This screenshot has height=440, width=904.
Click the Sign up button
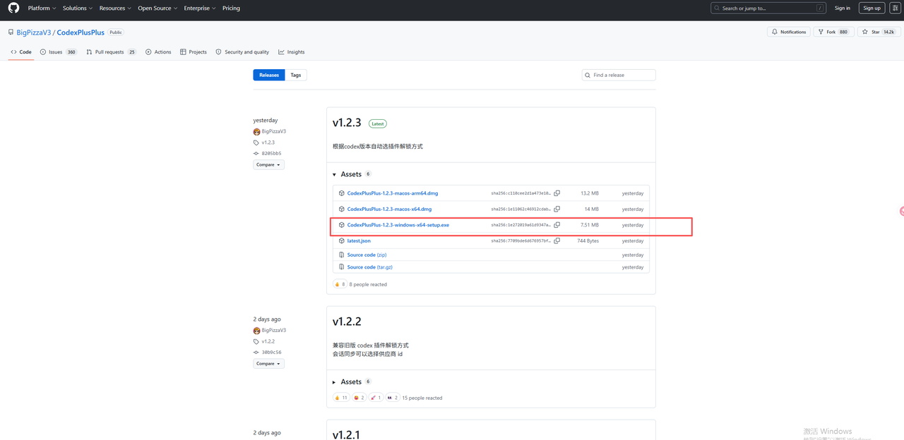tap(872, 8)
